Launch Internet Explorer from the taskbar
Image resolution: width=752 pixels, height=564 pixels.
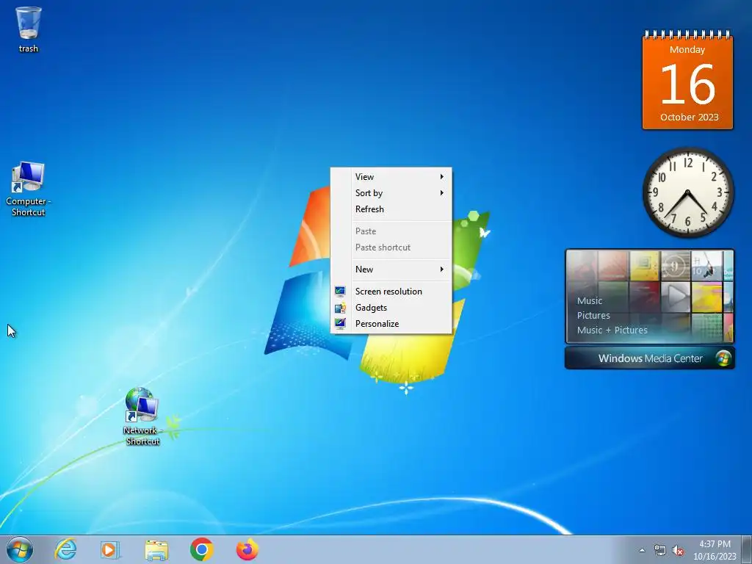pos(65,549)
